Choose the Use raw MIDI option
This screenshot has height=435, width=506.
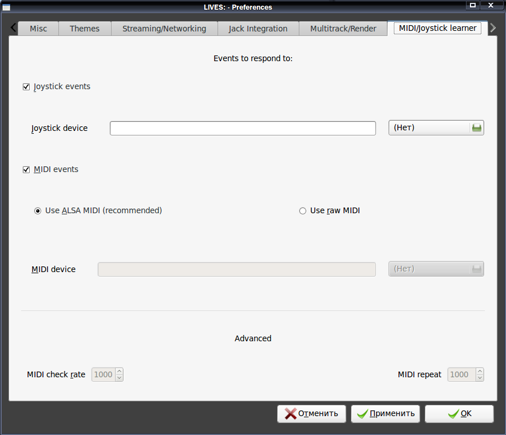(303, 211)
